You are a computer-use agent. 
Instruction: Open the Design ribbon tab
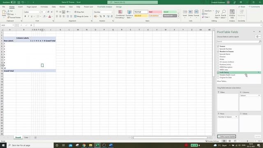point(119,7)
